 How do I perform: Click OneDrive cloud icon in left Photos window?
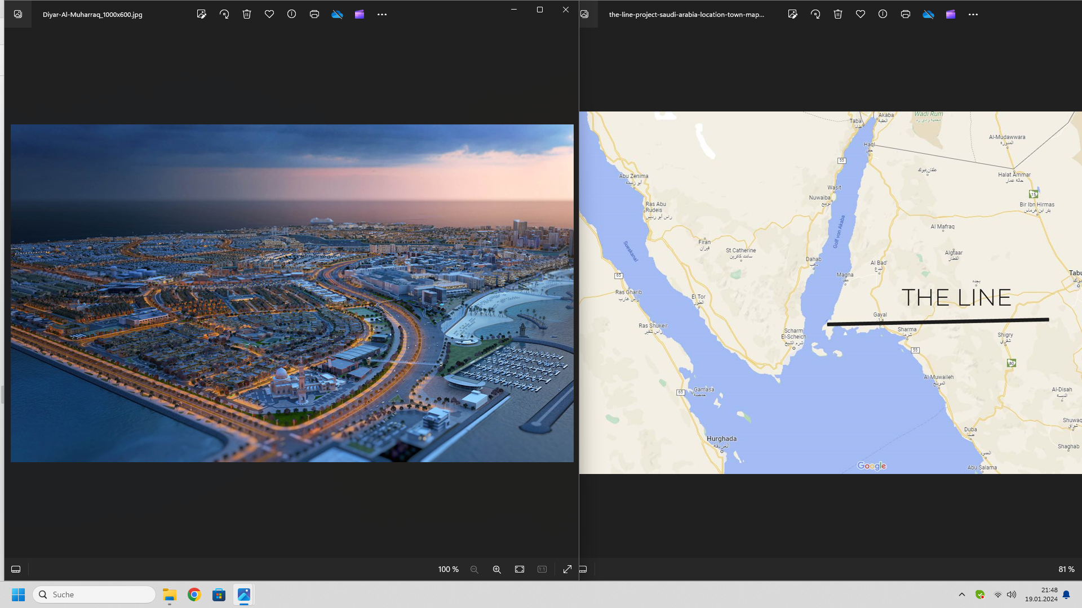(337, 15)
